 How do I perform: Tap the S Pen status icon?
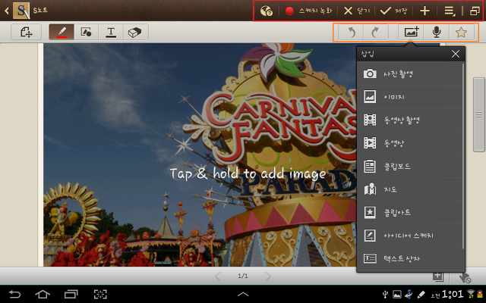pyautogui.click(x=421, y=294)
